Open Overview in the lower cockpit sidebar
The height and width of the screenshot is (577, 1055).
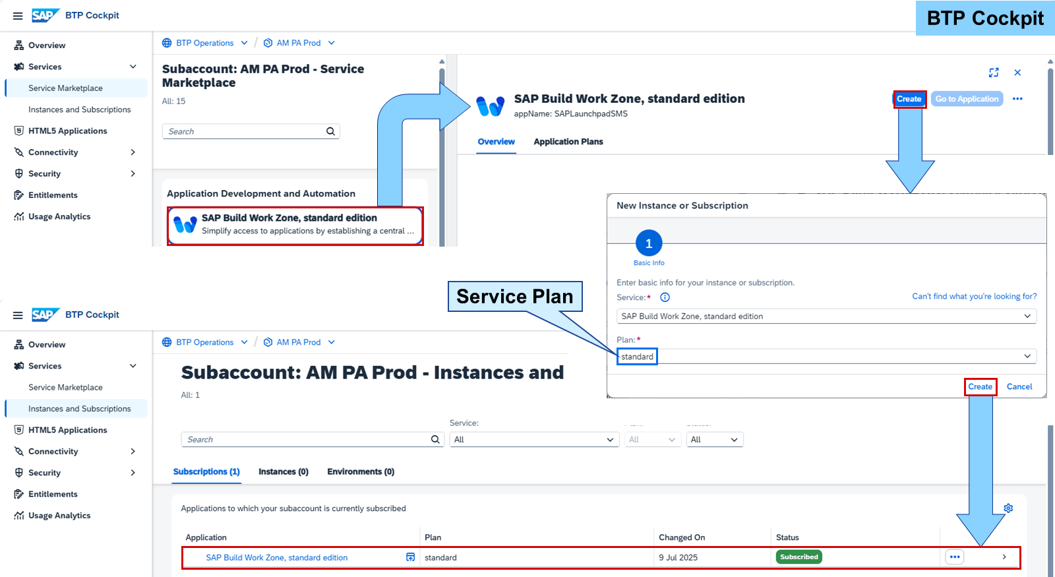tap(46, 345)
